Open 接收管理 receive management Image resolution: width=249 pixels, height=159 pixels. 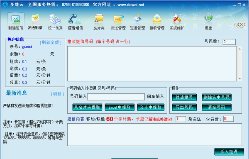pyautogui.click(x=157, y=22)
